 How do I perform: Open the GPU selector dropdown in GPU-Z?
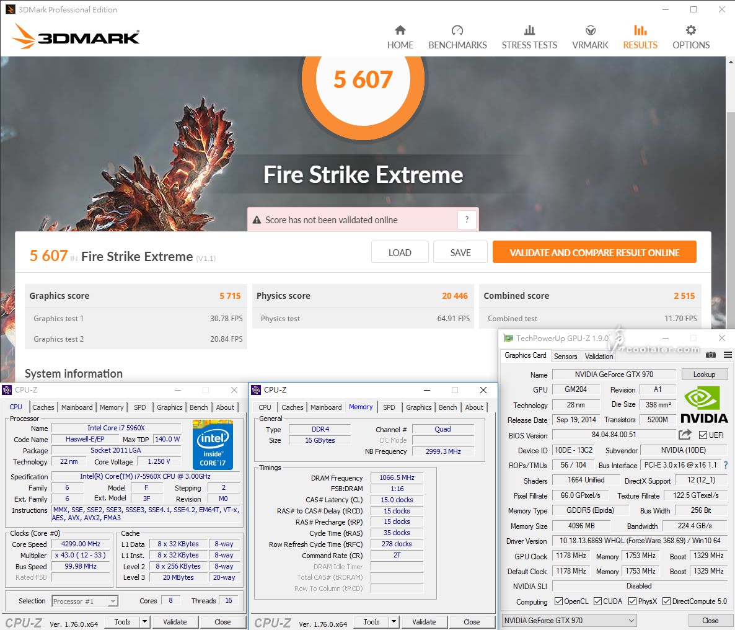click(x=569, y=620)
